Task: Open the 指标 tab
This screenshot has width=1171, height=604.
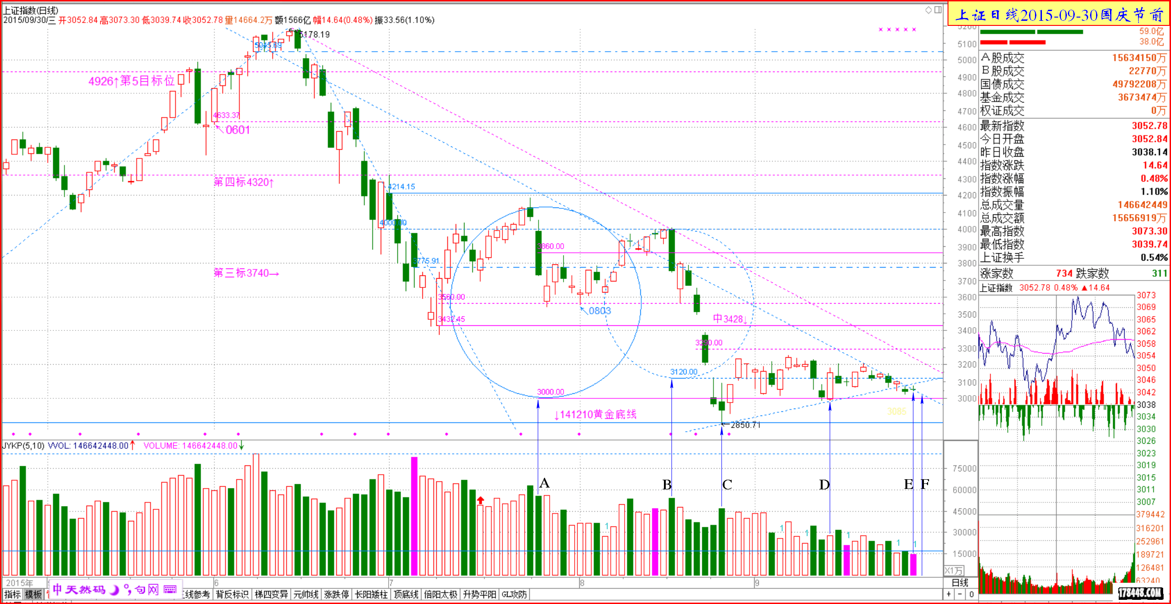Action: point(12,594)
